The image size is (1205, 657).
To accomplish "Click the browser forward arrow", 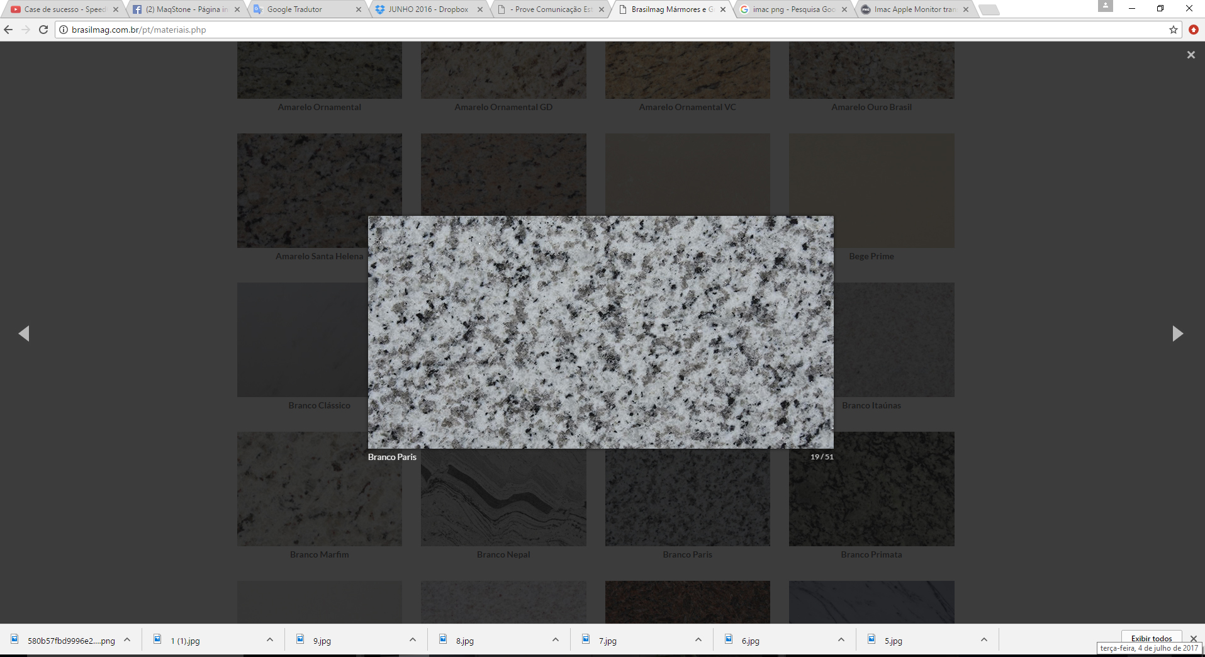I will pyautogui.click(x=26, y=30).
